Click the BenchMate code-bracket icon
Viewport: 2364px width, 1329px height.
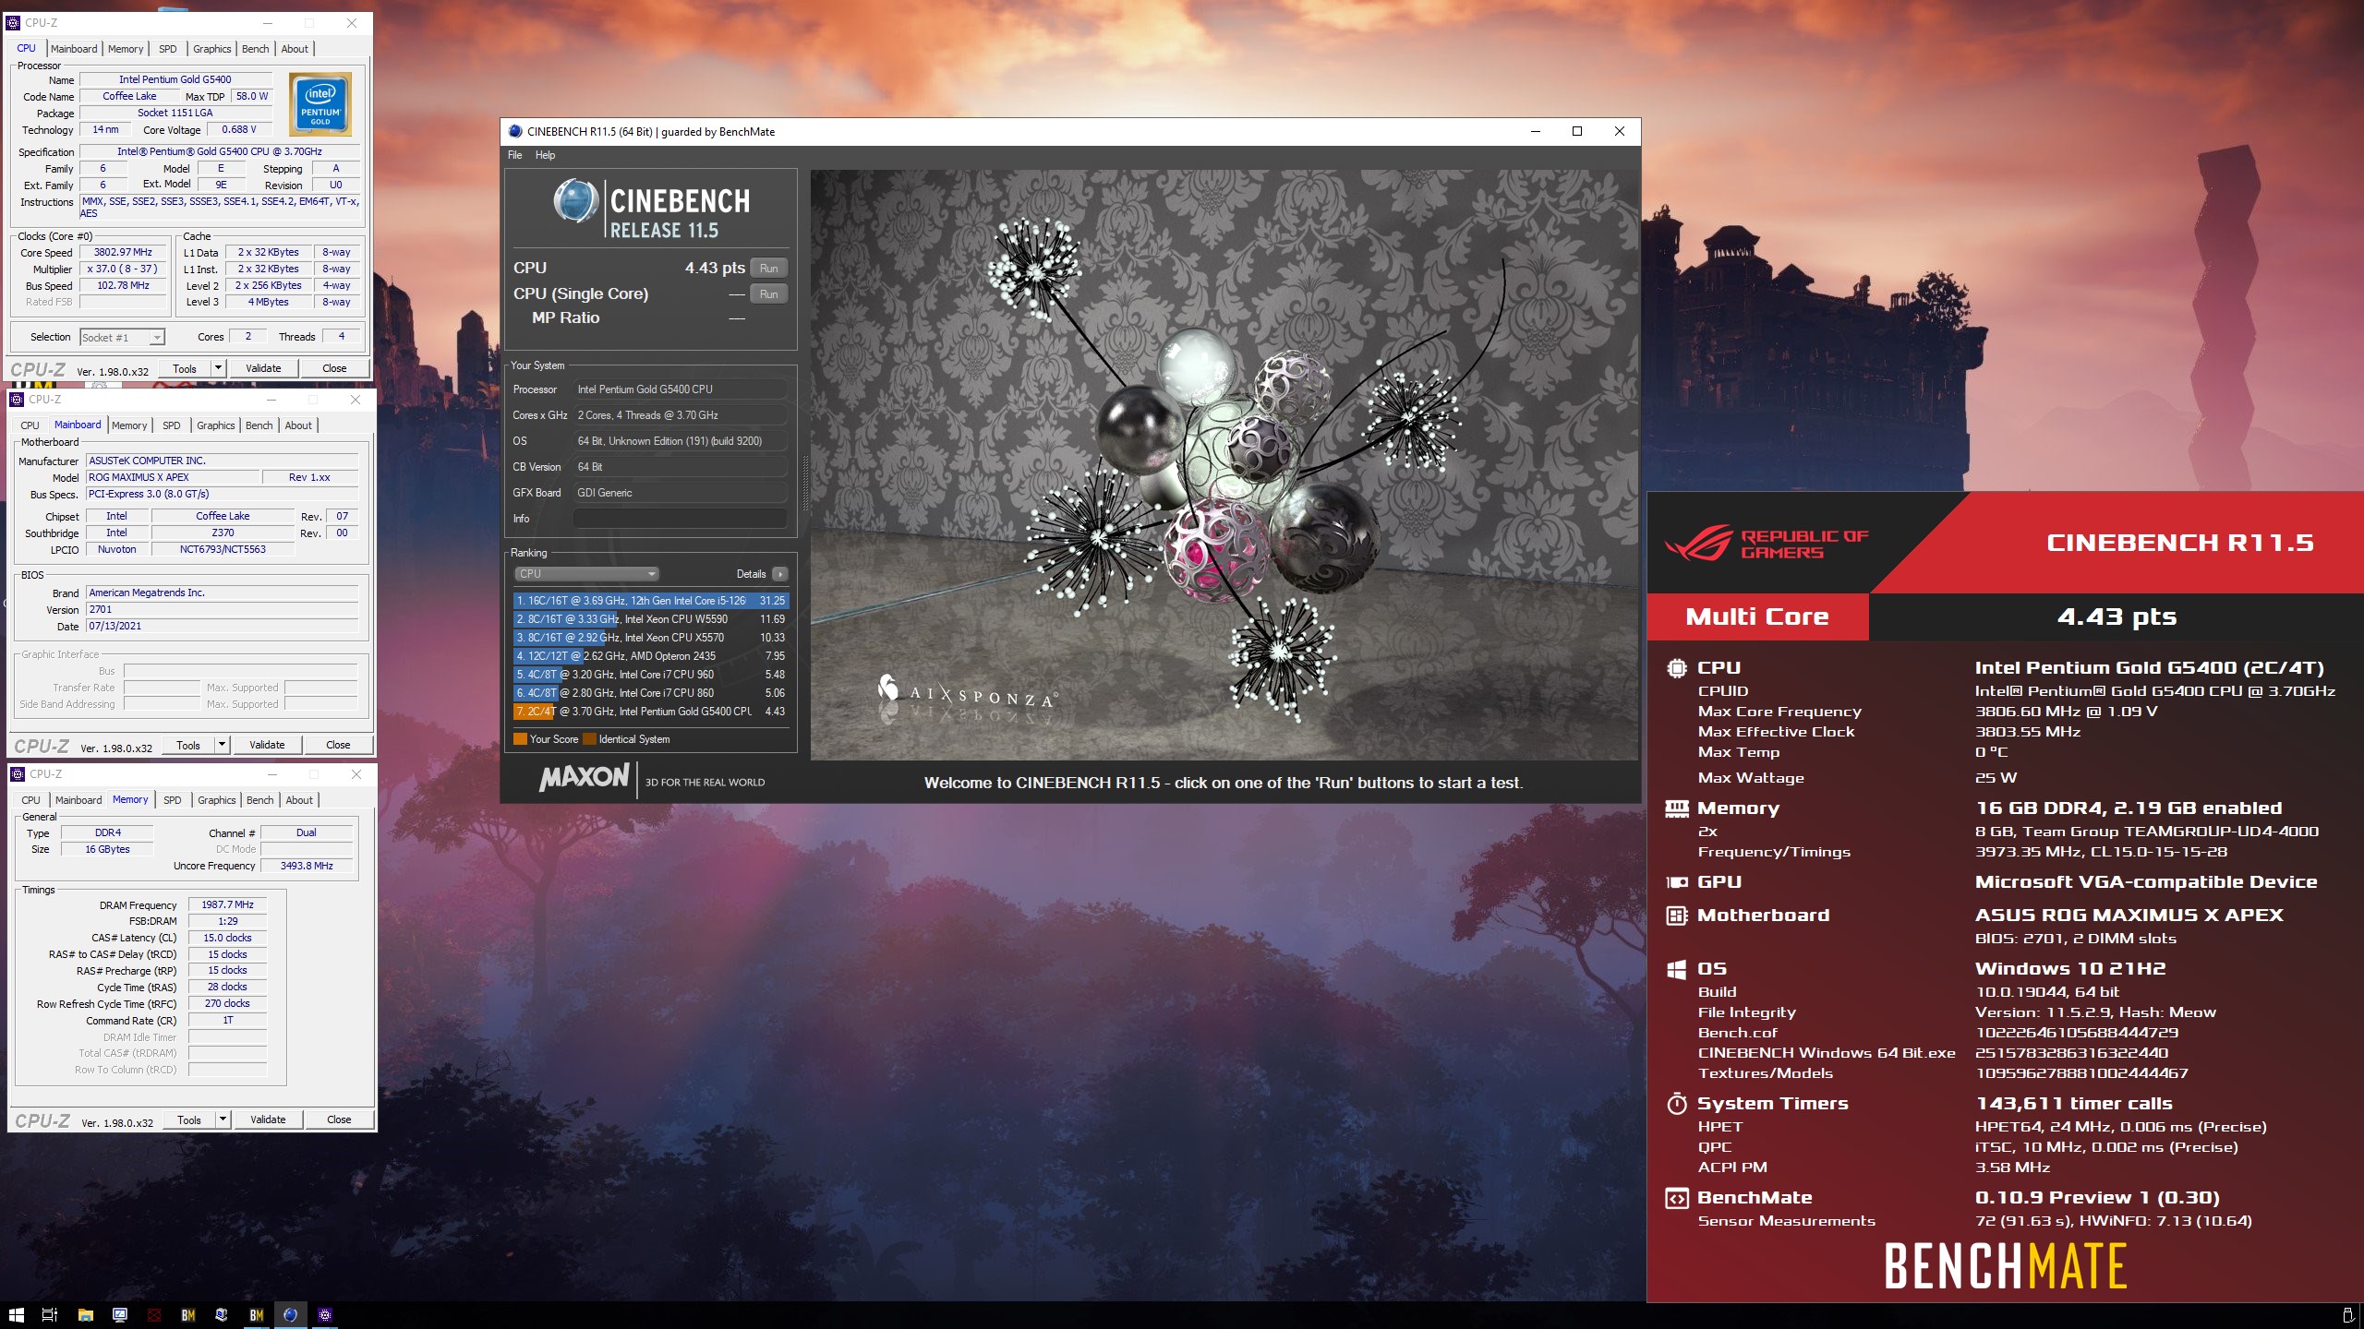tap(1677, 1198)
